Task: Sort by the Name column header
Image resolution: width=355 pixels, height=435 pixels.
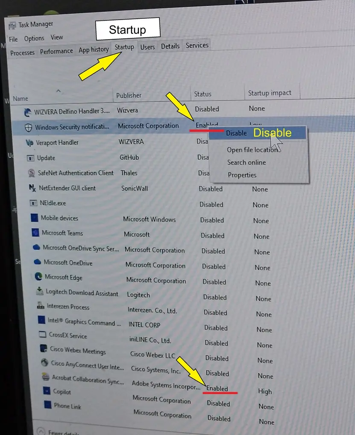Action: pyautogui.click(x=21, y=99)
